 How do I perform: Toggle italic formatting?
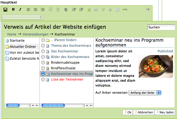20,9
